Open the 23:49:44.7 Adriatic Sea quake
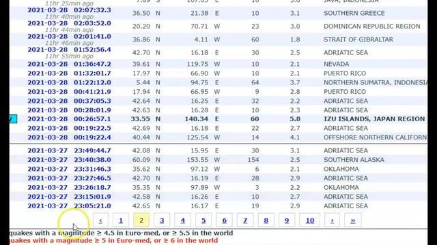The height and width of the screenshot is (245, 437). [69, 150]
